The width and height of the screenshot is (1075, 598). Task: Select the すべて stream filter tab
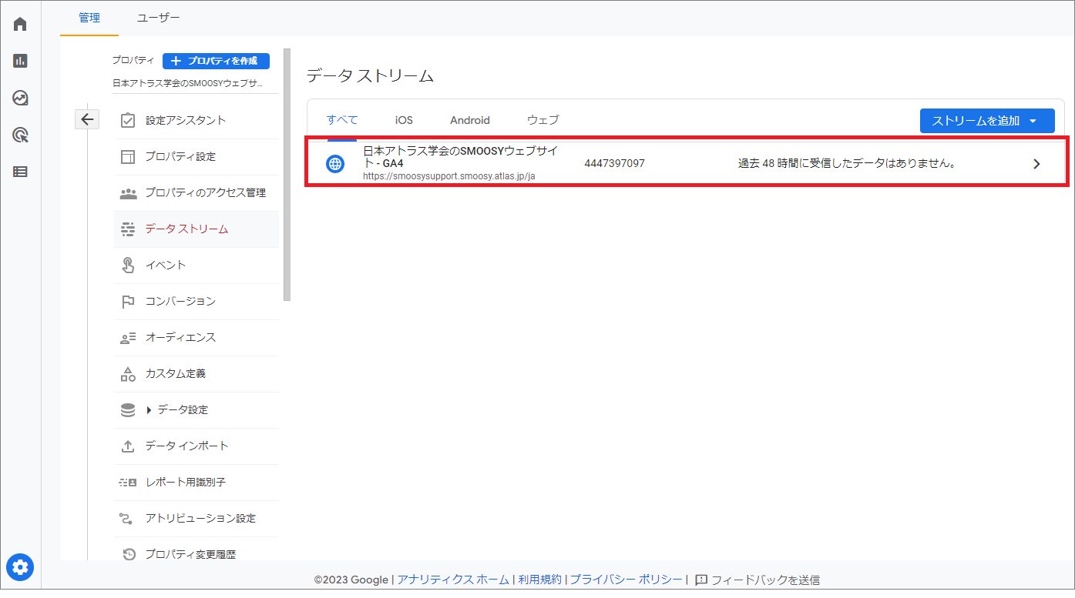tap(342, 120)
